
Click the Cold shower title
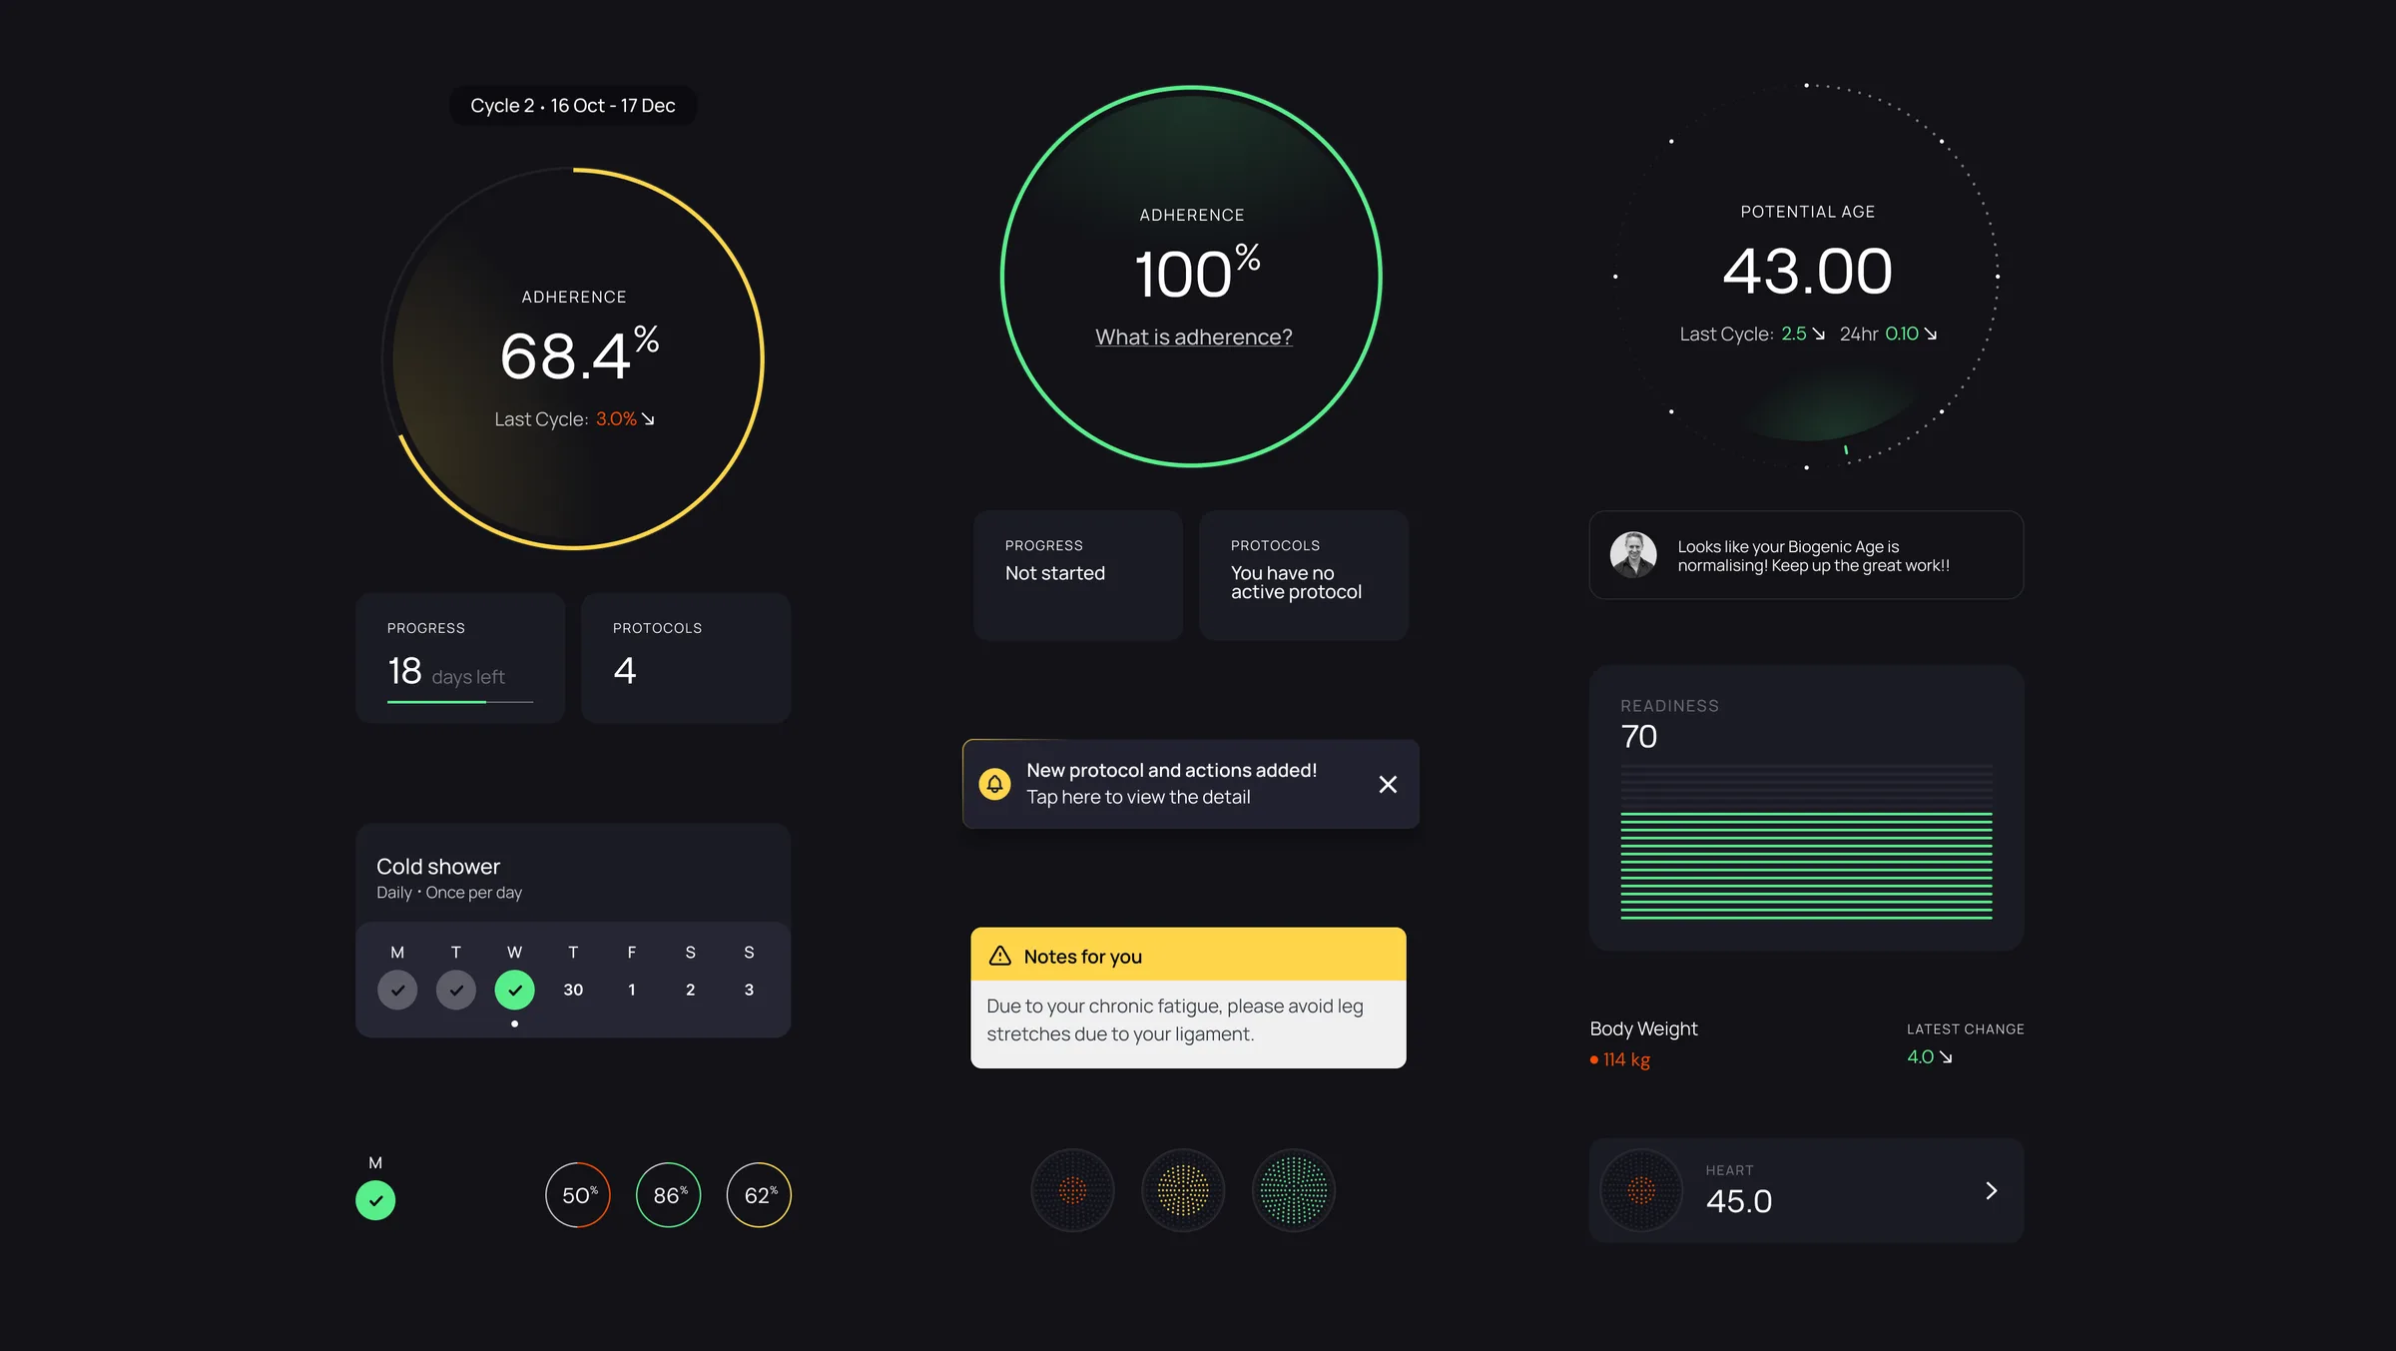[x=438, y=867]
